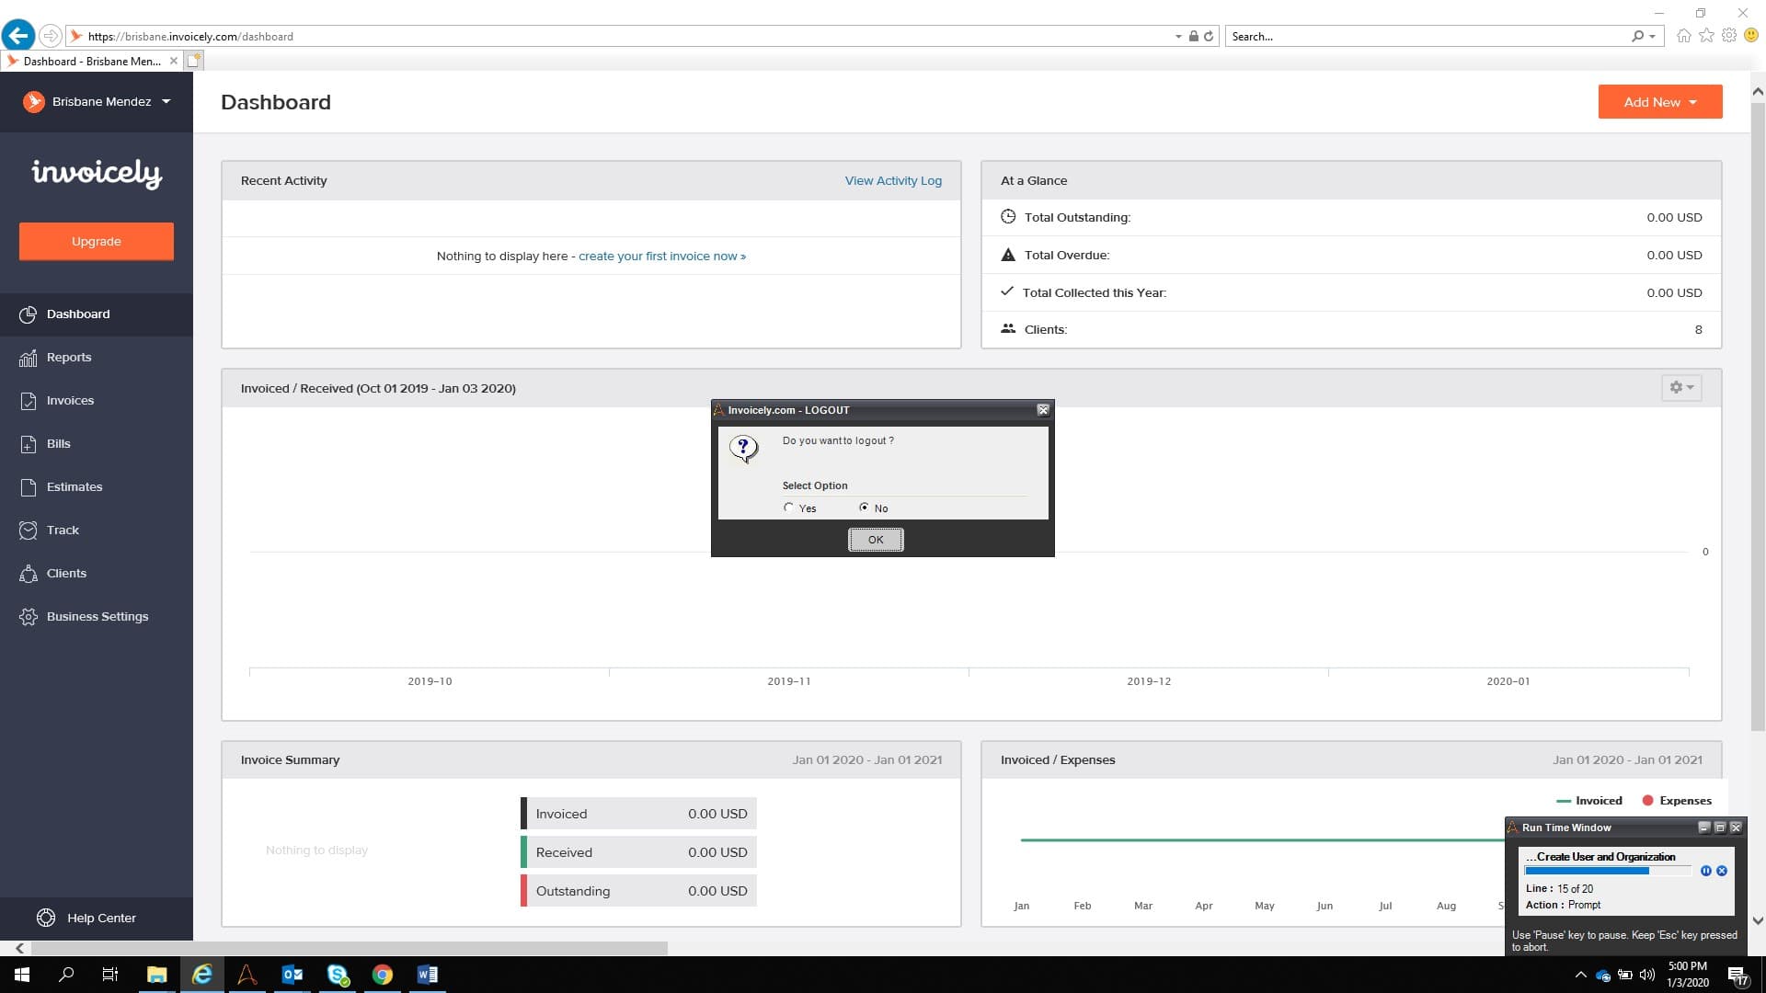Open the Windows Start menu
Screen dimensions: 1766x993
click(22, 975)
